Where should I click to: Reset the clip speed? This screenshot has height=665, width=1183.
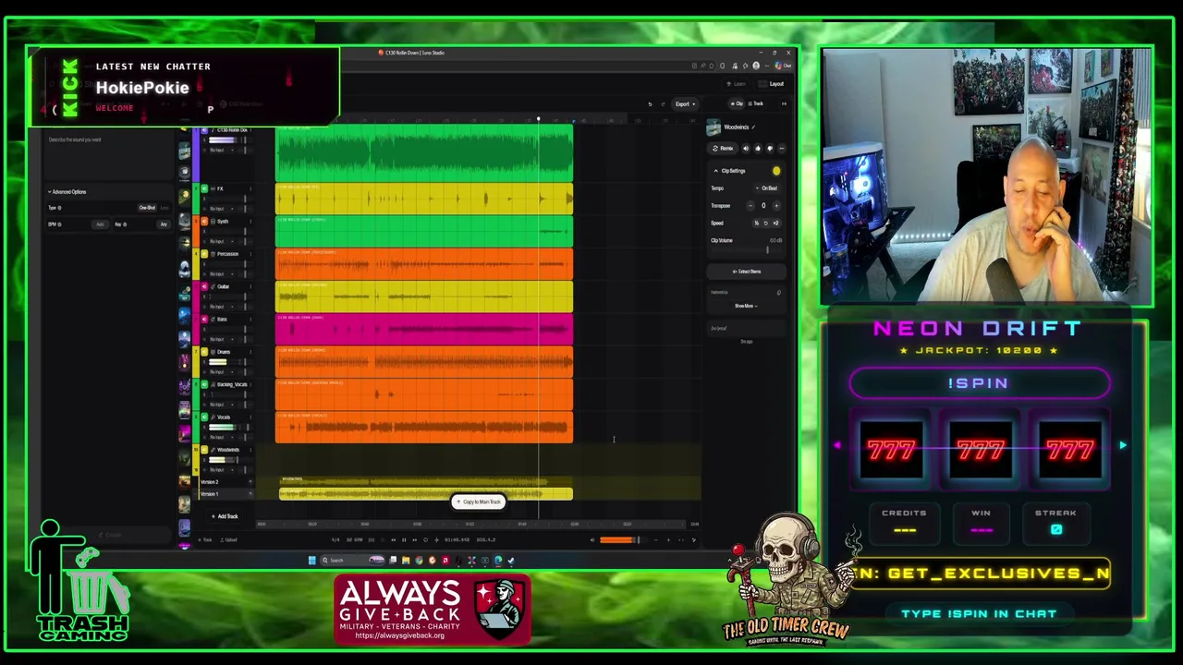pos(766,223)
